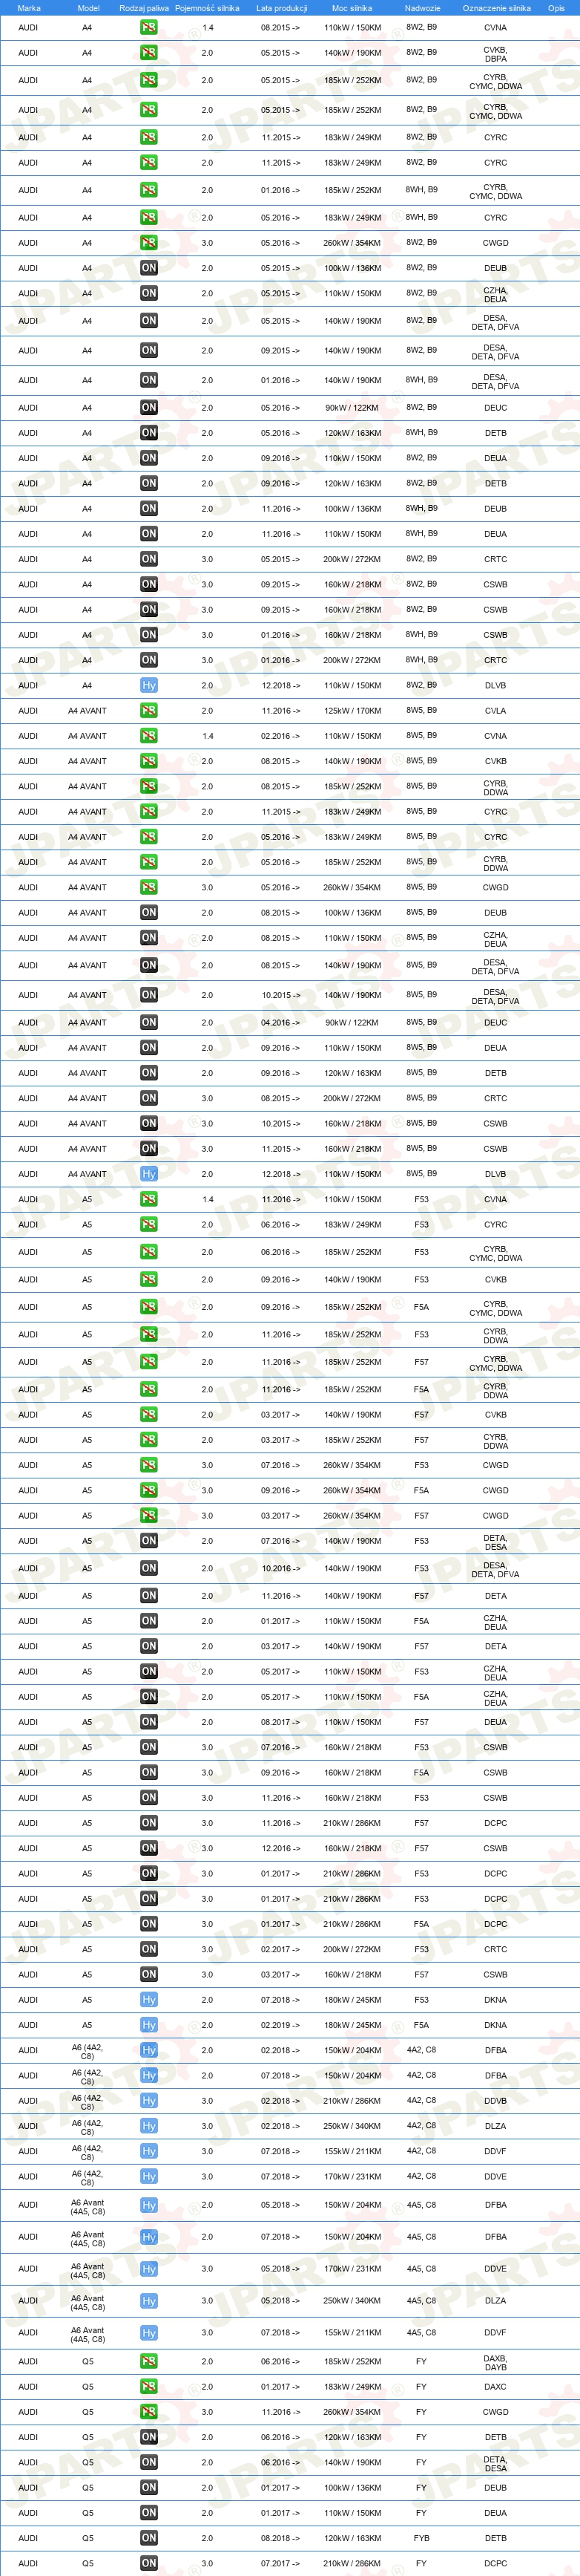
Task: Click petrol icon in A5 F57 CVKB row
Action: point(149,1414)
